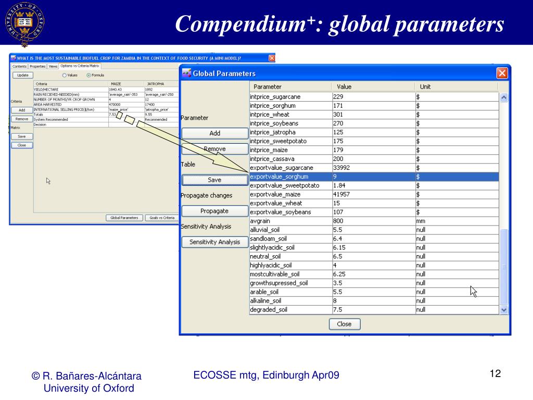Click the Global Parameters vertical scrollbar thumb
The width and height of the screenshot is (533, 400).
504,267
